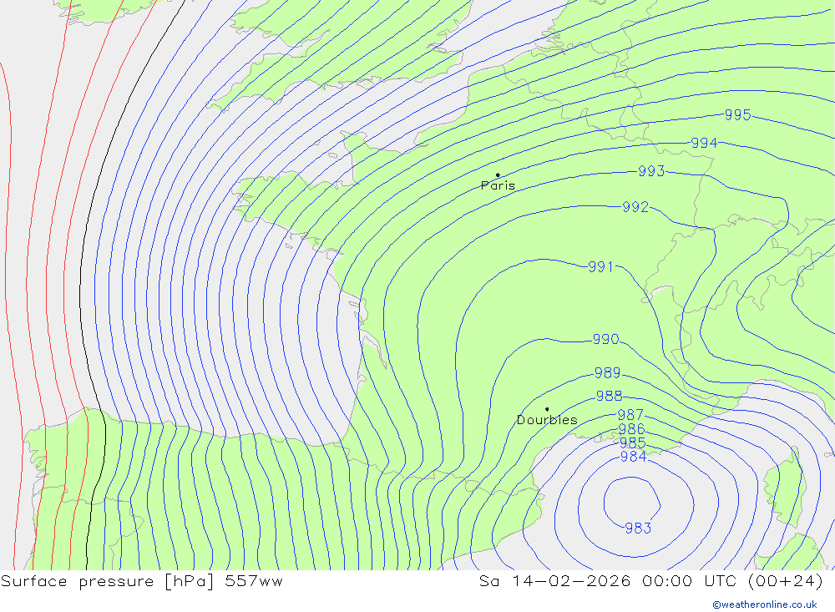Click the Dourbies location dot marker
Screen dimensions: 835x612
547,409
